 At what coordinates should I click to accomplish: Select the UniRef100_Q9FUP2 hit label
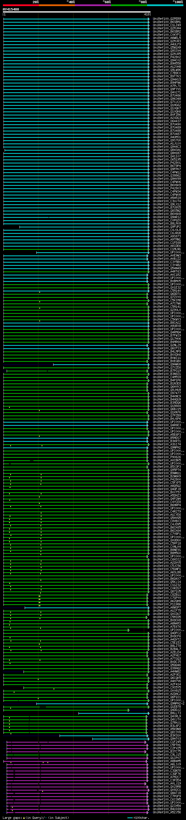coord(167,227)
